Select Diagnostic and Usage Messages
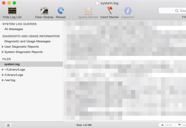Image resolution: width=186 pixels, height=128 pixels. [27, 41]
